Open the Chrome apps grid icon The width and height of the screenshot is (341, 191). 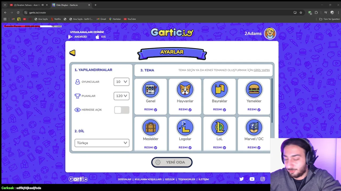5,19
